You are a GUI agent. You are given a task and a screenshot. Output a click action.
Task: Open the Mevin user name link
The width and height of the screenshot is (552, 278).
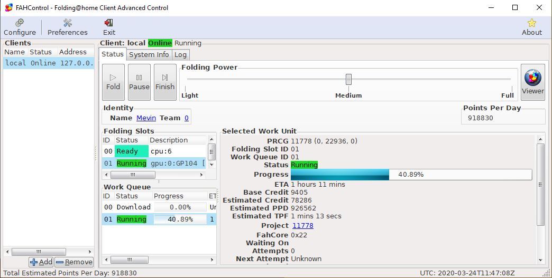(x=146, y=118)
